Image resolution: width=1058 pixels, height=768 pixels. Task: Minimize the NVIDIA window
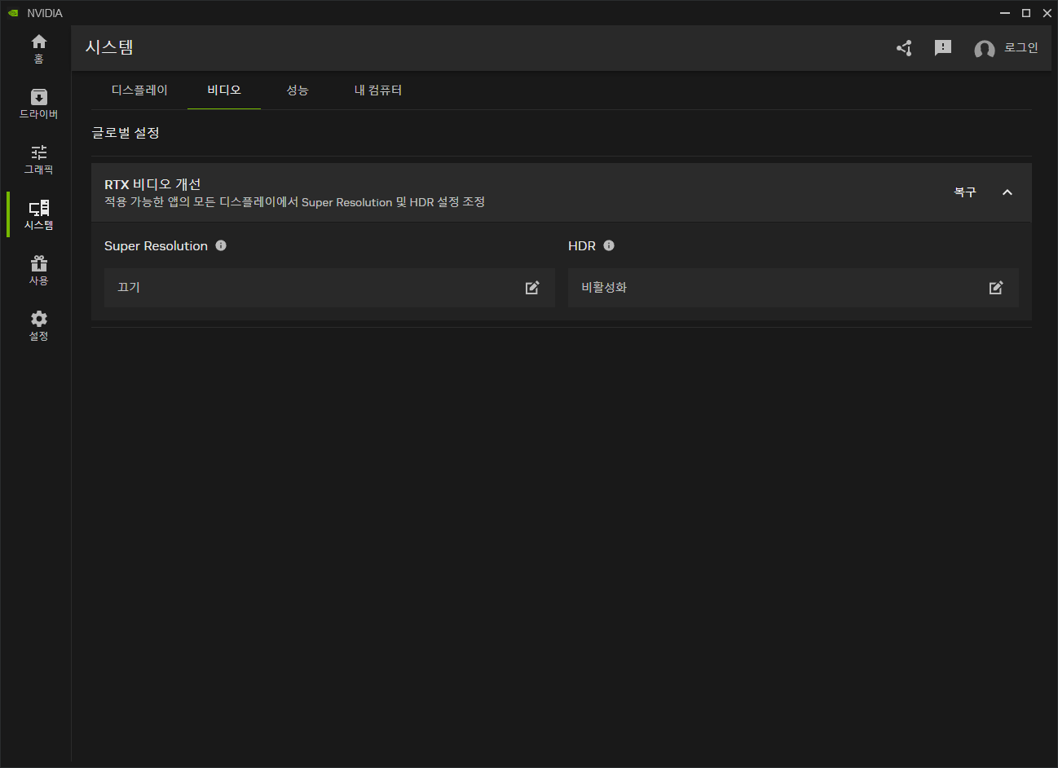pyautogui.click(x=1005, y=13)
